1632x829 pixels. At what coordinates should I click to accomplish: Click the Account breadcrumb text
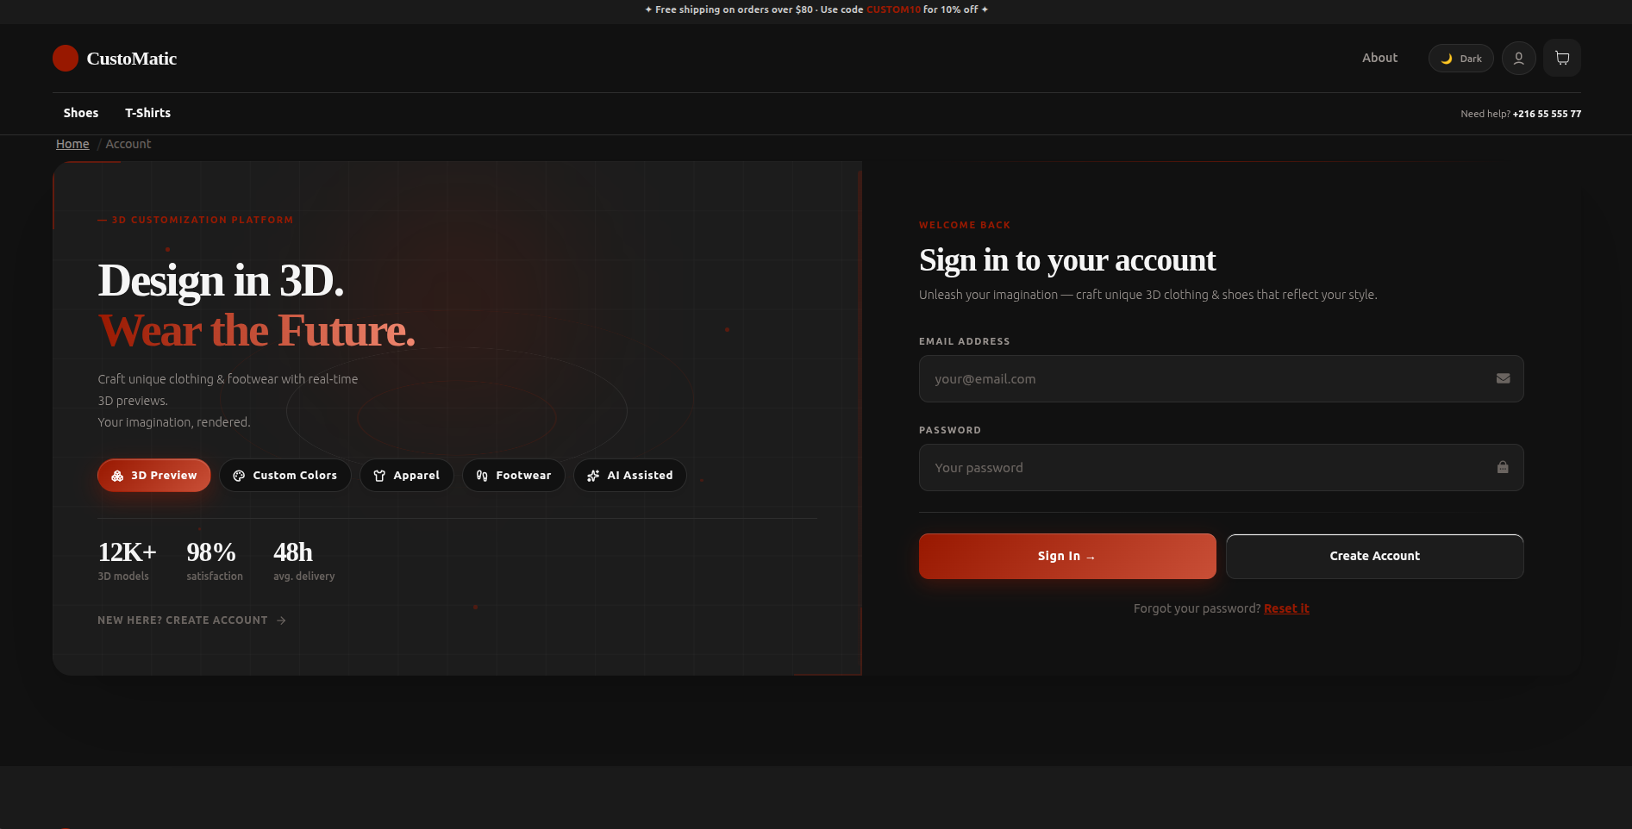(128, 144)
